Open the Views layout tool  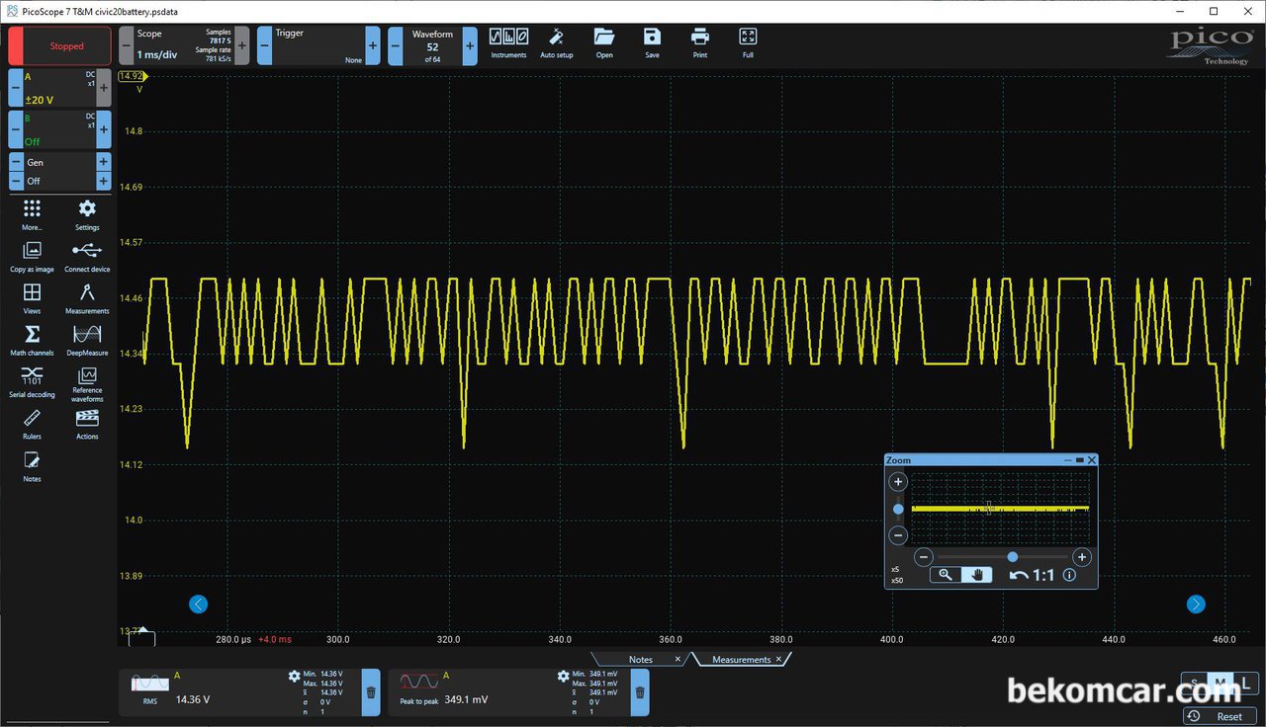(x=32, y=298)
